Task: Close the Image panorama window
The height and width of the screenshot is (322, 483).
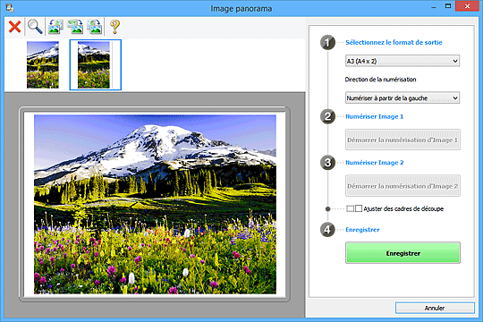Action: tap(467, 6)
